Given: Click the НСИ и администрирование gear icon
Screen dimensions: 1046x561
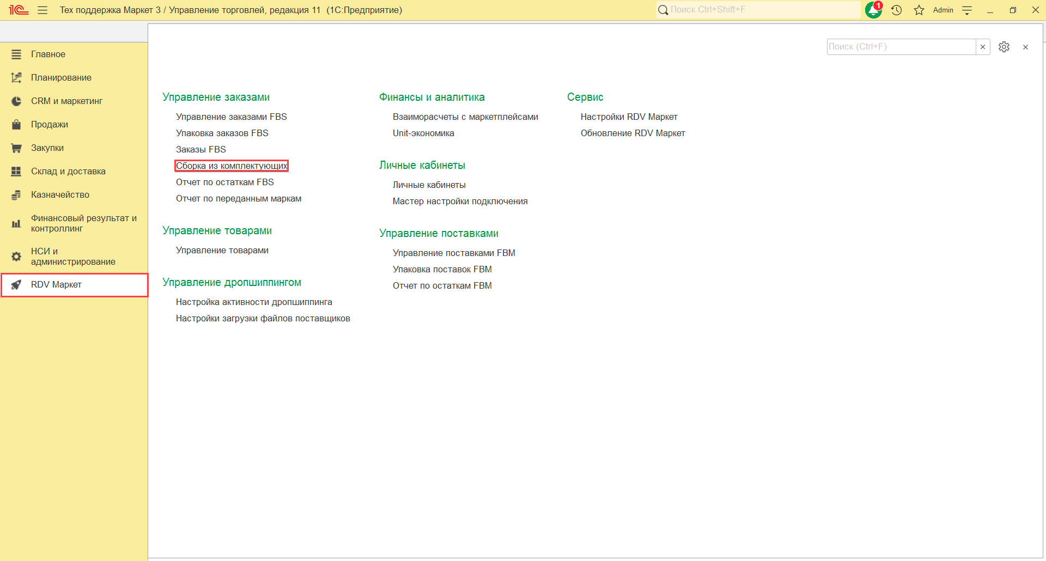Looking at the screenshot, I should point(16,257).
